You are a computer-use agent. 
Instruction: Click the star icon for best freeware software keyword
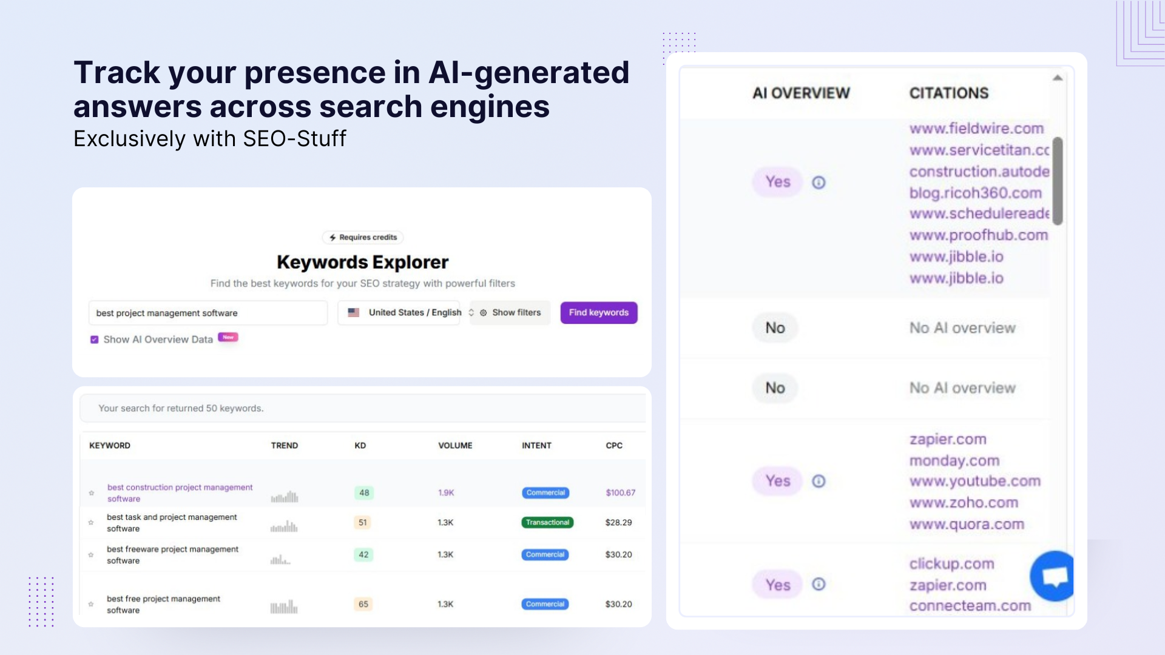[x=92, y=554]
